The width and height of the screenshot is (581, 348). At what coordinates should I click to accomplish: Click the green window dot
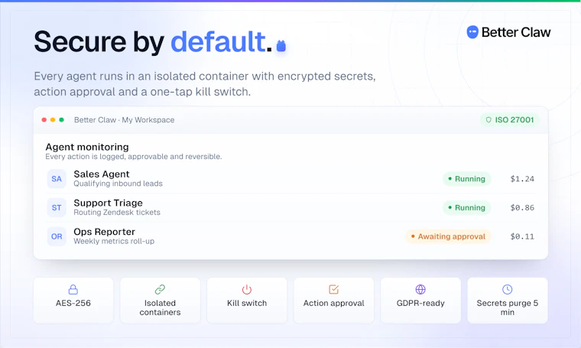click(x=61, y=120)
